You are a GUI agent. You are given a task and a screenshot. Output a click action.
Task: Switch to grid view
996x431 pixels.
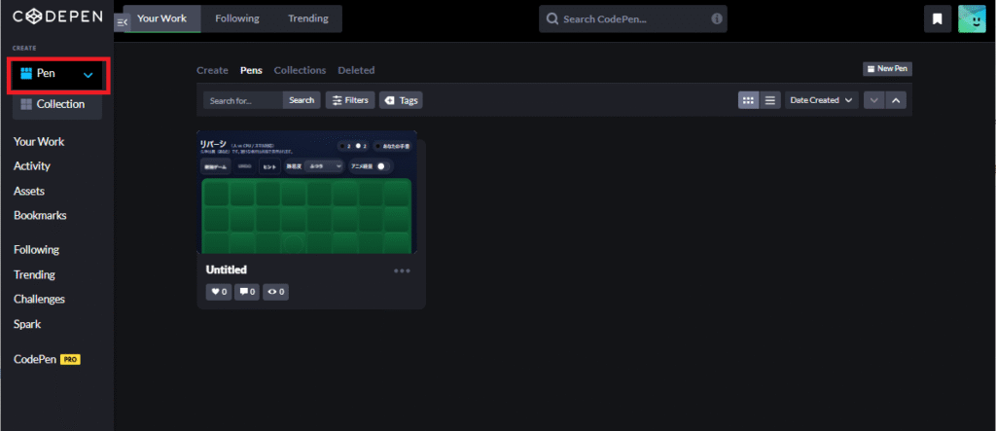coord(748,100)
